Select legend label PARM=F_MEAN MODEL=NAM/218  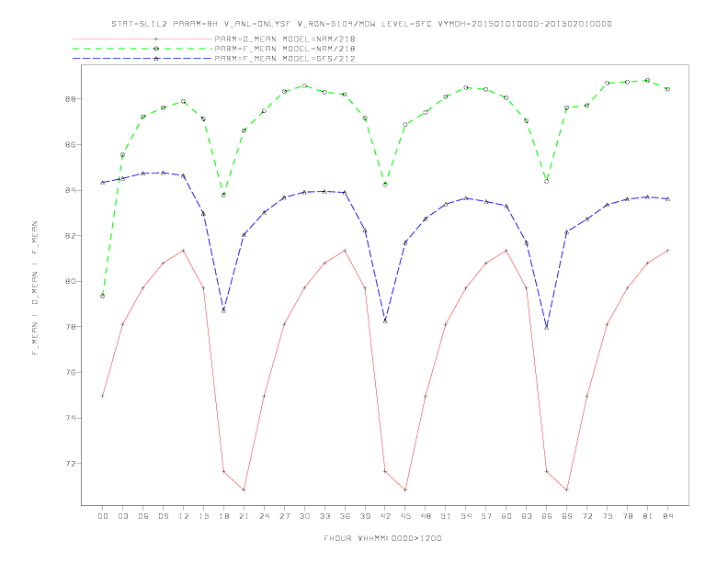pyautogui.click(x=285, y=49)
